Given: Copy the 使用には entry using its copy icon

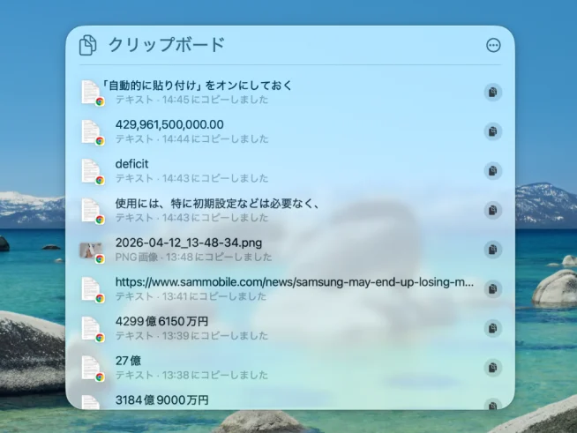Looking at the screenshot, I should point(492,210).
